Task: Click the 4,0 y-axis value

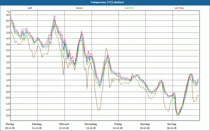Action: click(x=8, y=44)
